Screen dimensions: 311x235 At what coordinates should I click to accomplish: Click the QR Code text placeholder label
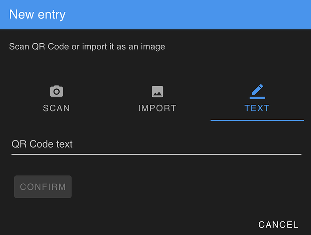coord(42,144)
